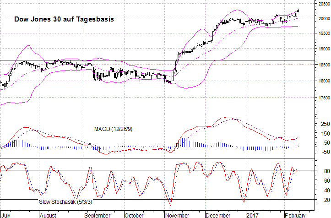Select the July label on the time axis
The image size is (331, 218).
tap(7, 214)
